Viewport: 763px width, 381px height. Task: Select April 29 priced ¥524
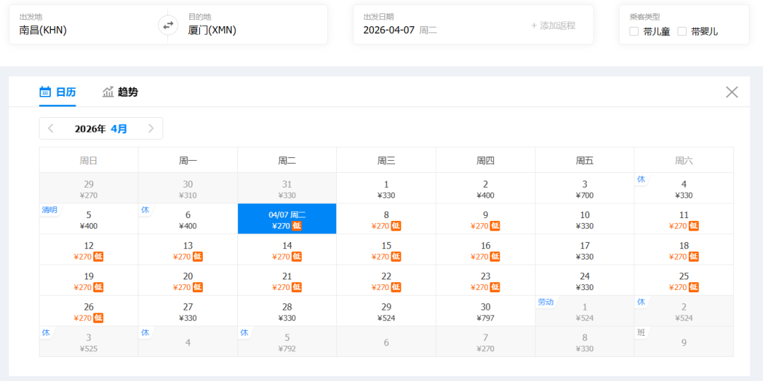coord(386,310)
